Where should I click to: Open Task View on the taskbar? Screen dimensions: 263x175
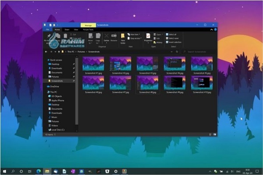[30, 171]
